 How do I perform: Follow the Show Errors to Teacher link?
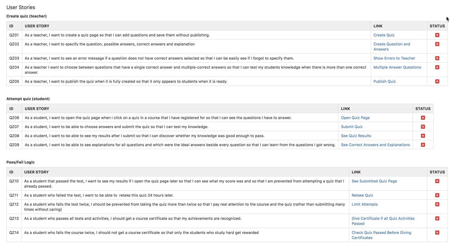(394, 58)
